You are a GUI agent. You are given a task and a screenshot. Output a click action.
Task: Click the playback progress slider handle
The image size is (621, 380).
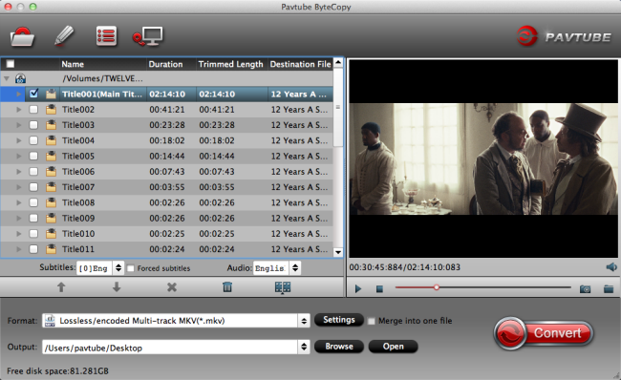tap(436, 287)
